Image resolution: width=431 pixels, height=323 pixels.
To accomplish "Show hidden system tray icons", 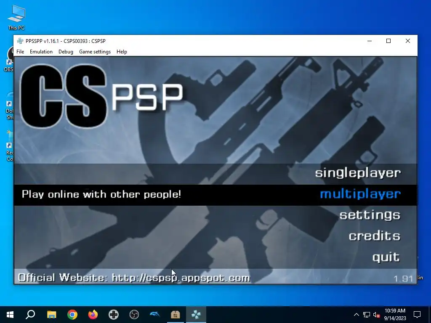I will tap(356, 315).
